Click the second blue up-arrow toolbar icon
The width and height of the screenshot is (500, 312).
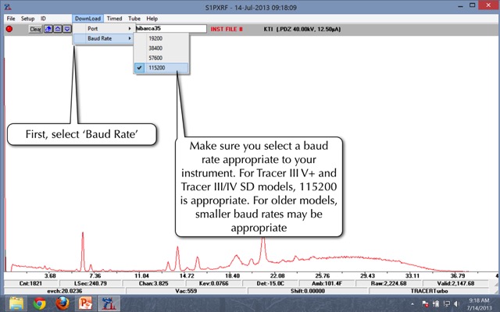(58, 29)
